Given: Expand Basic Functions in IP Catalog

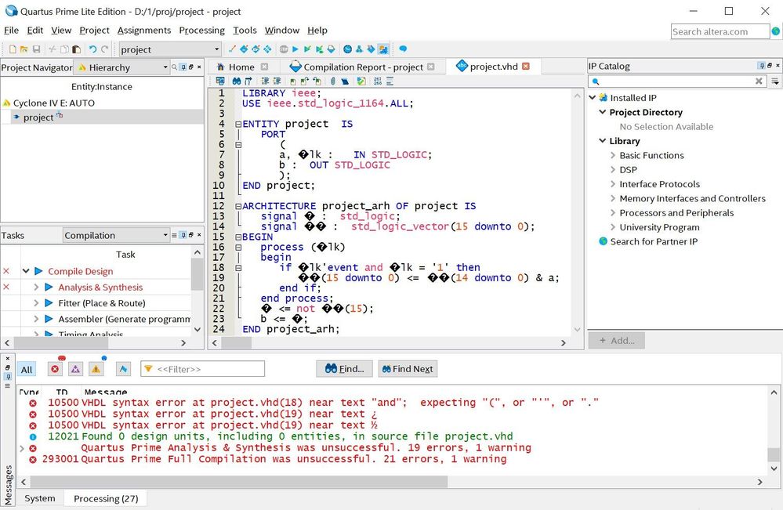Looking at the screenshot, I should pos(613,155).
